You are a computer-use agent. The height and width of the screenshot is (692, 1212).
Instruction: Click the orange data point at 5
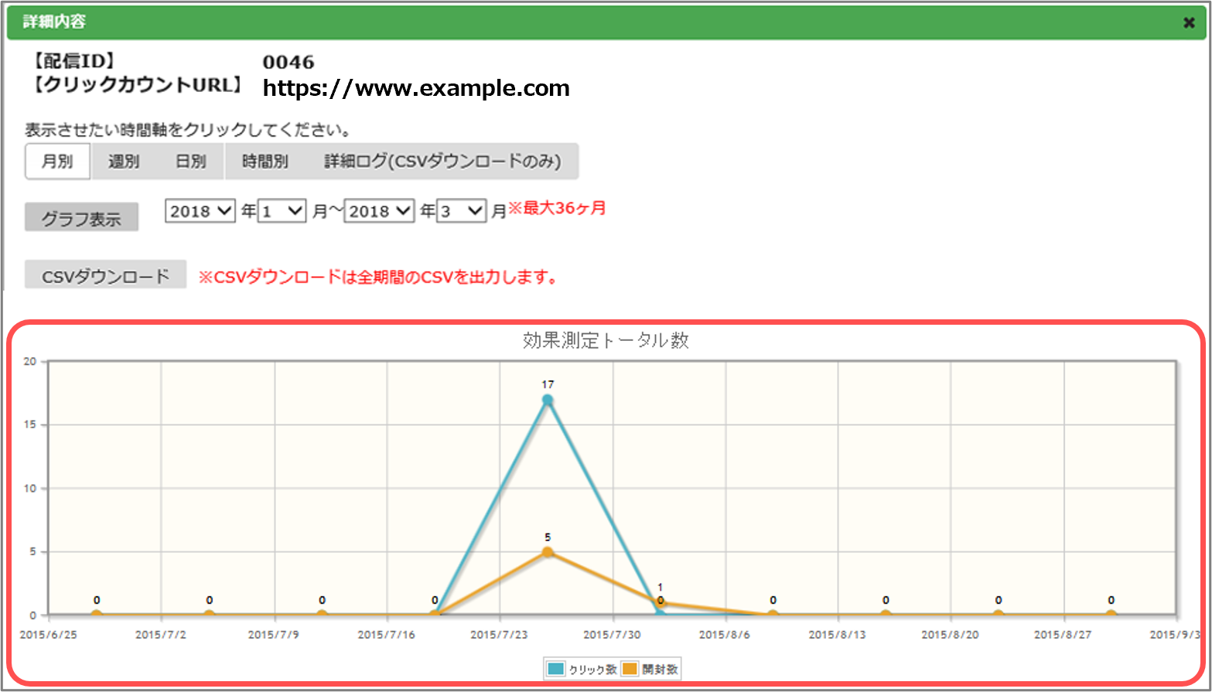(x=548, y=552)
